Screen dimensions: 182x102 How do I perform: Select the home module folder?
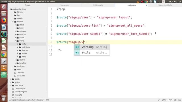[x=22, y=28]
